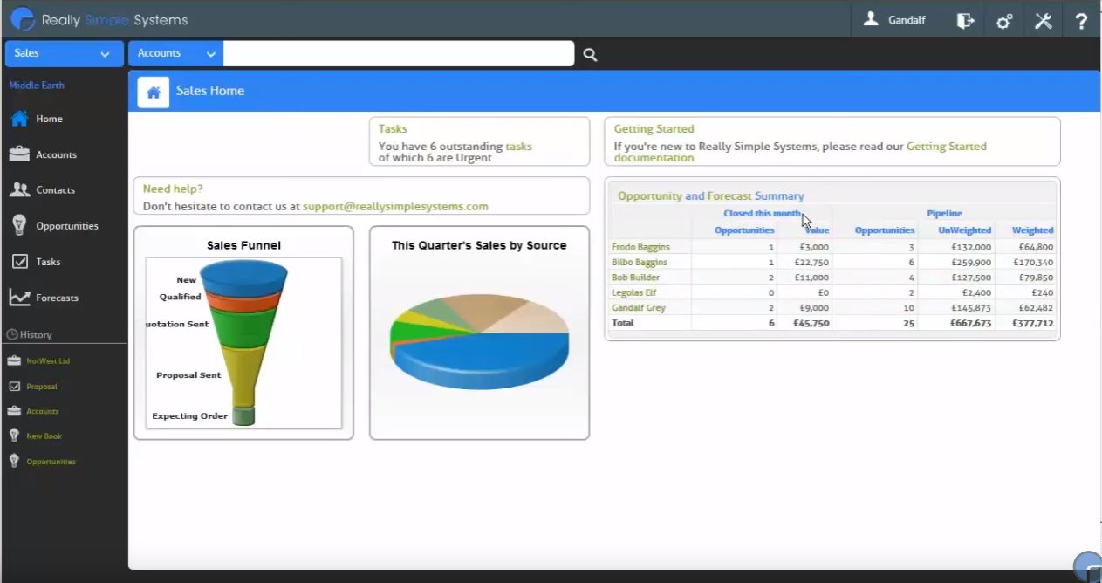1102x583 pixels.
Task: Open Gandalf Grey in the summary table
Action: 639,307
